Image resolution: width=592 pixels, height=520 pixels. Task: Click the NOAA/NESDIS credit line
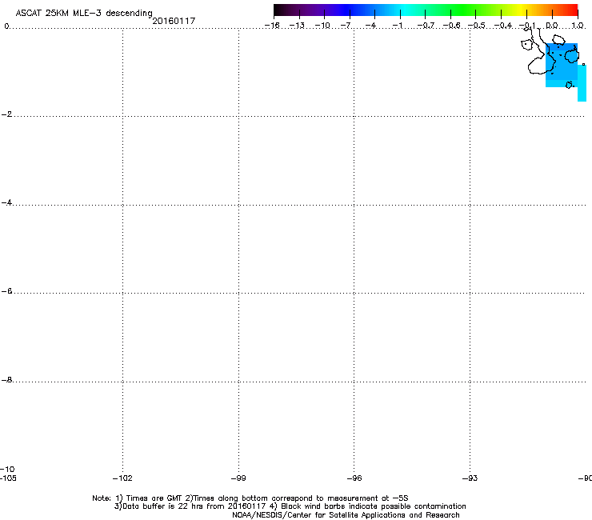(x=346, y=515)
